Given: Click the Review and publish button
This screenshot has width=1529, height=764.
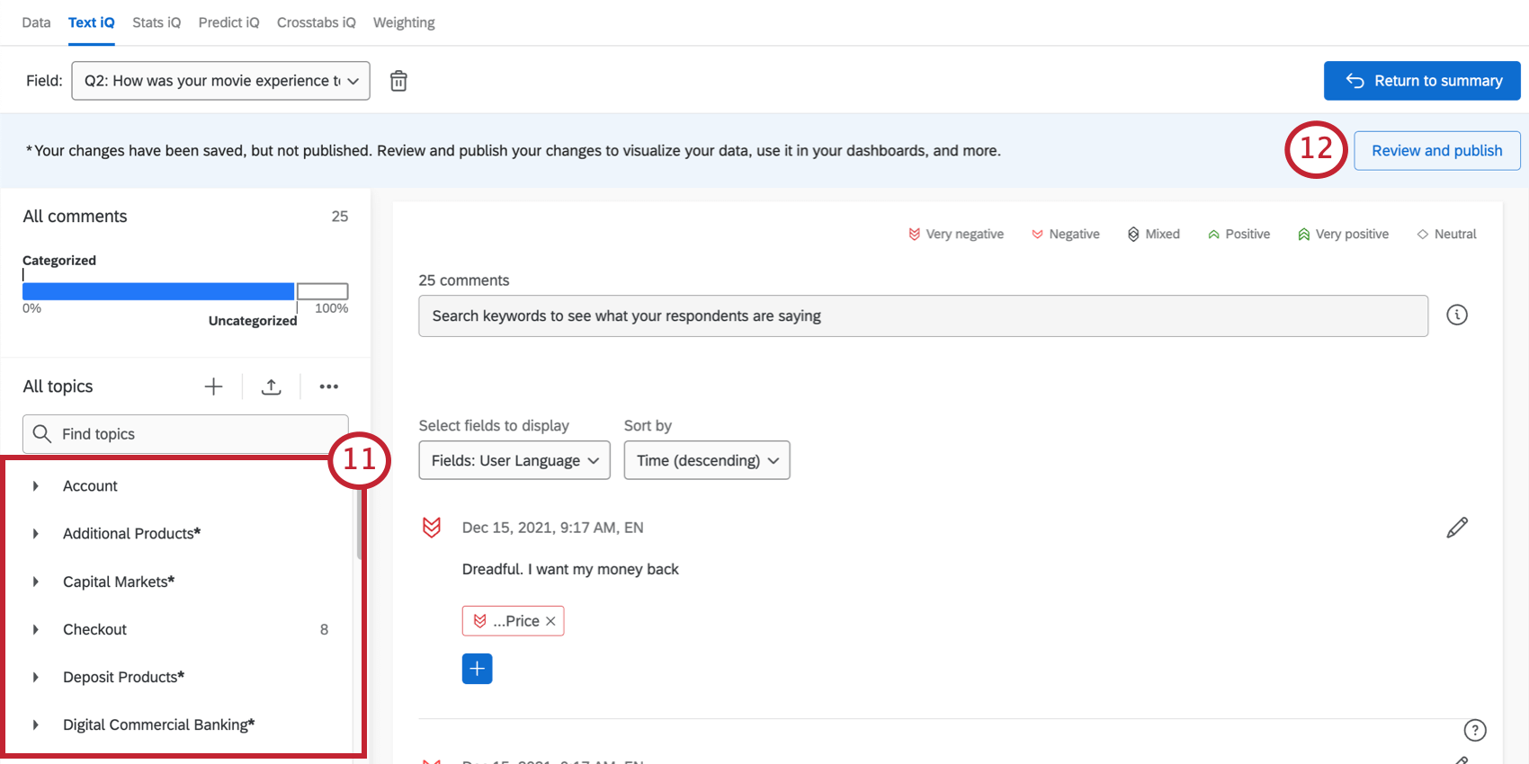Looking at the screenshot, I should [1436, 151].
